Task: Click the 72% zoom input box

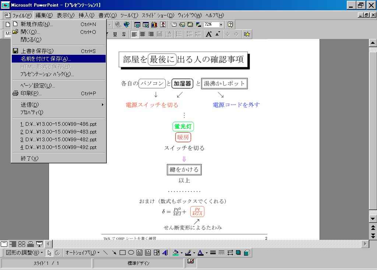Action: 211,25
